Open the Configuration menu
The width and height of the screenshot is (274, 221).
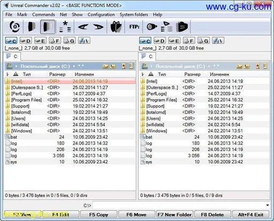(x=101, y=14)
